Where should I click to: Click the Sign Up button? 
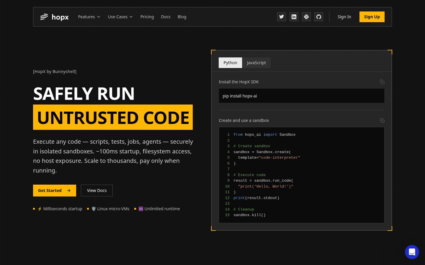(x=372, y=17)
